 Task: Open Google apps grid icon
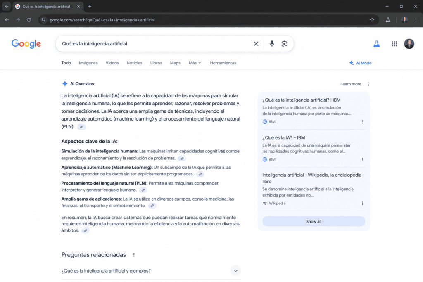pyautogui.click(x=394, y=44)
